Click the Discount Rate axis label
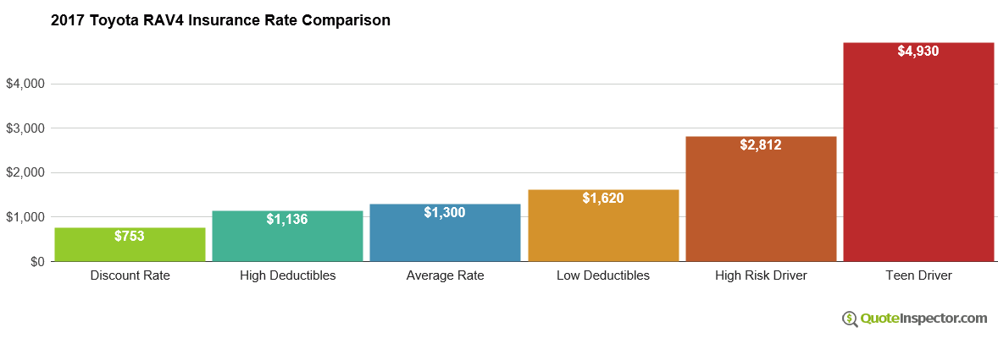The image size is (998, 338). point(130,275)
